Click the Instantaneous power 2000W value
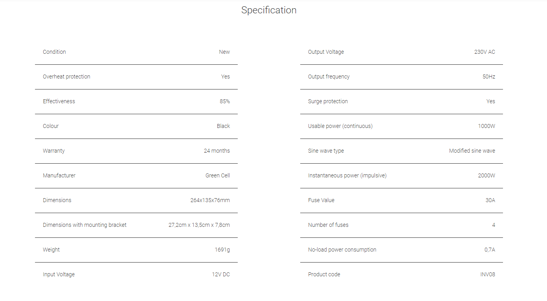Image resolution: width=547 pixels, height=301 pixels. pos(486,175)
